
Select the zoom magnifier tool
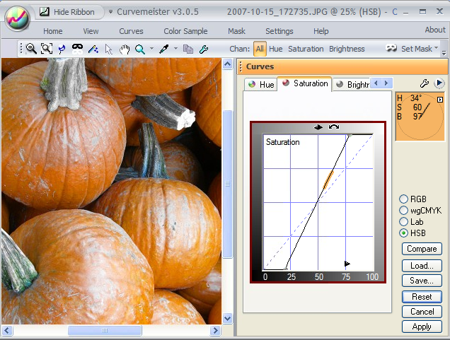tap(140, 49)
